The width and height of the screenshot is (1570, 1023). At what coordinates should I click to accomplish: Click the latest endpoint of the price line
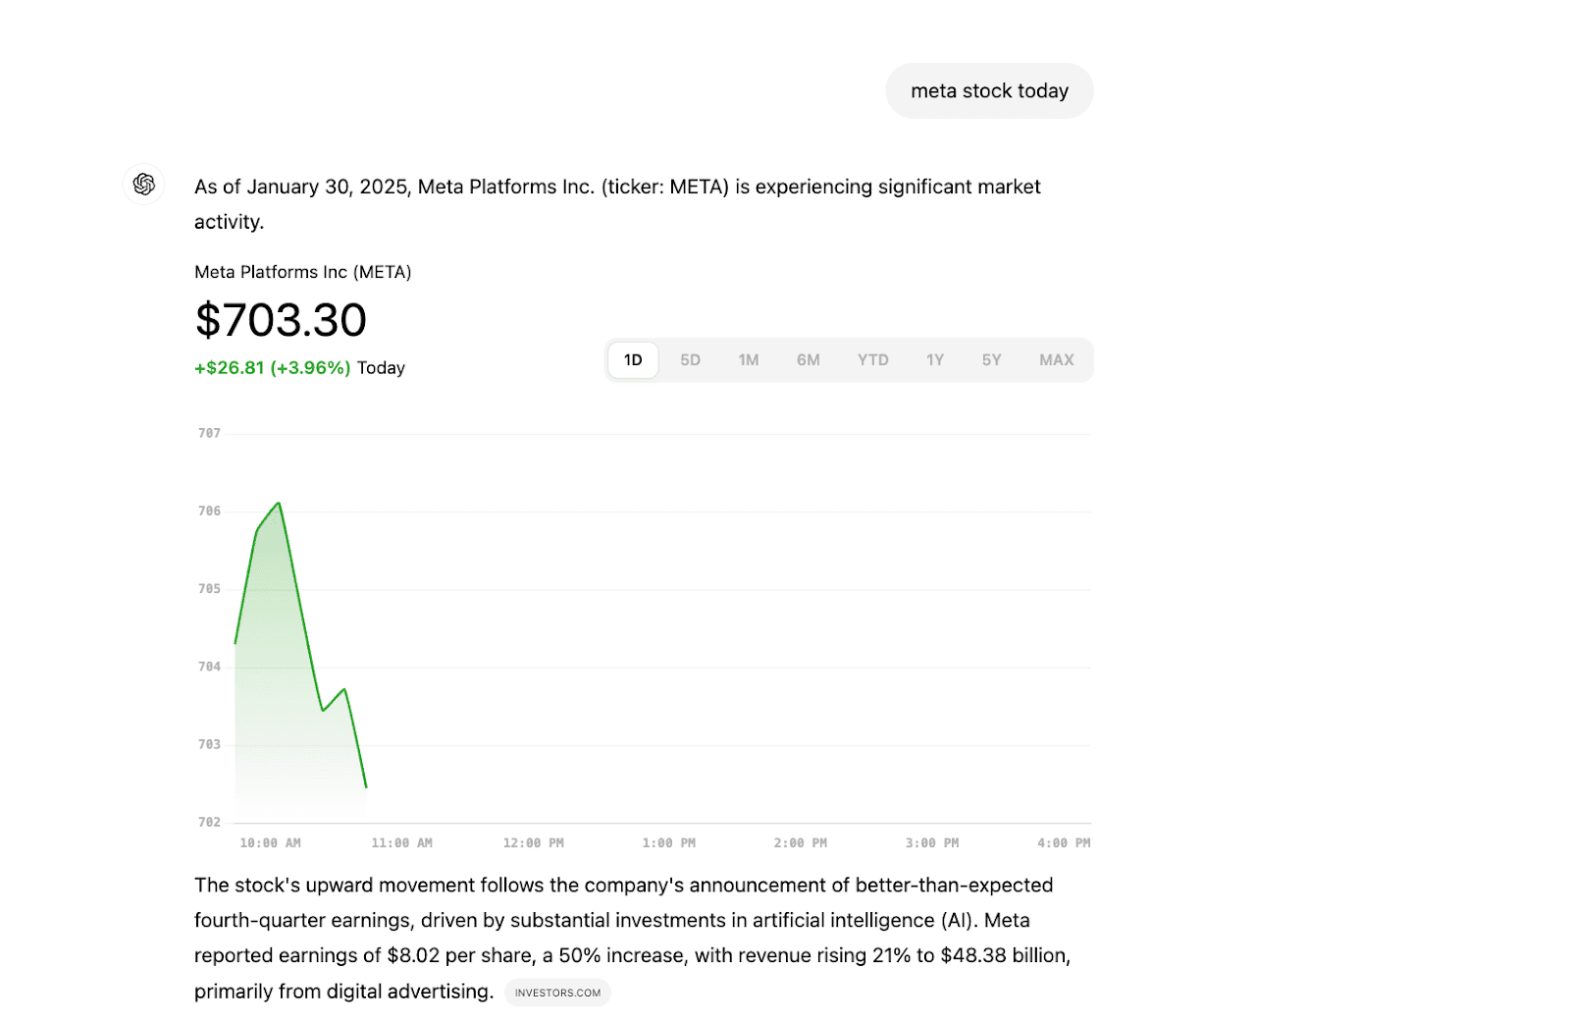tap(366, 786)
